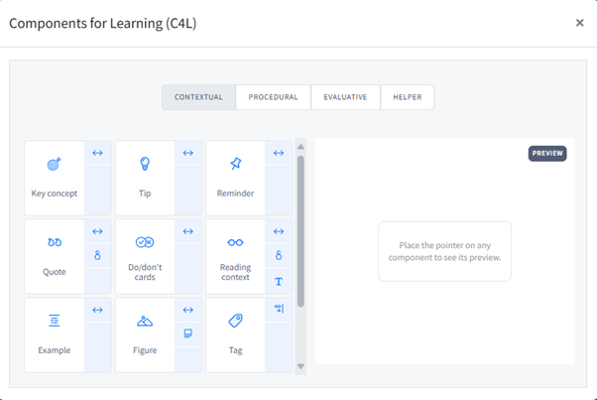
Task: Insert the Tip lightbulb component
Action: [x=145, y=177]
